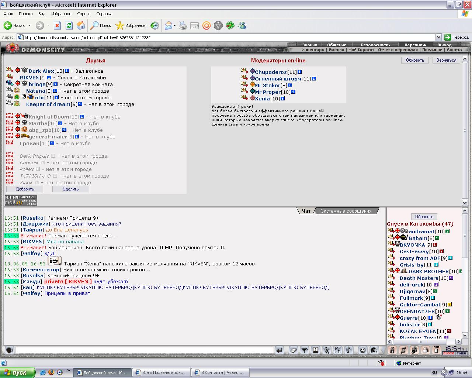Click the money bag icon in bottom toolbar
This screenshot has width=472, height=378.
point(392,350)
